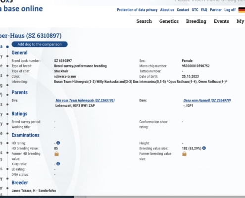Open the Genetics menu
The width and height of the screenshot is (245, 198).
click(x=169, y=21)
